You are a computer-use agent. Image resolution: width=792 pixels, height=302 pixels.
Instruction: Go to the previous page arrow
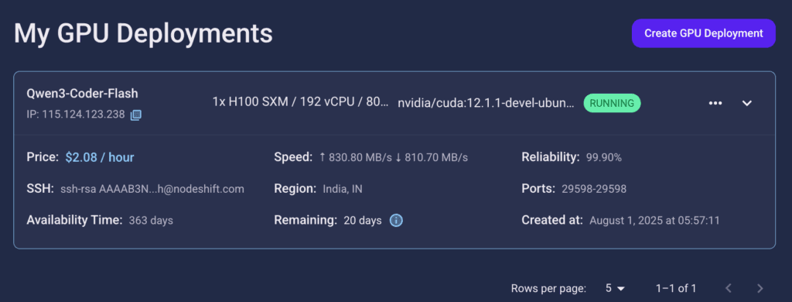coord(729,288)
